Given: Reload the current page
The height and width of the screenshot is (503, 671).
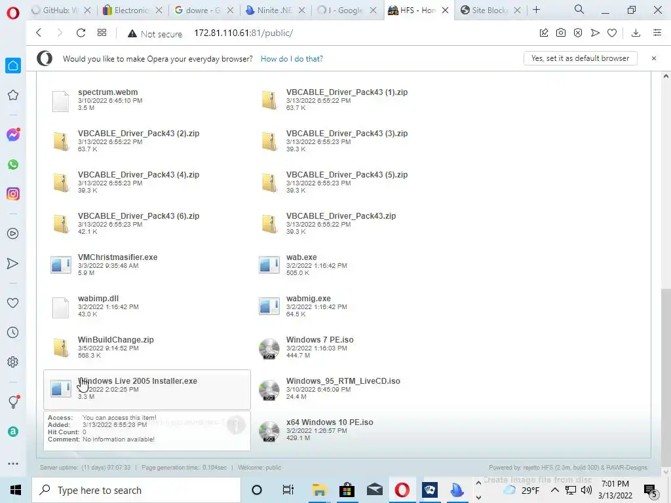Looking at the screenshot, I should [x=81, y=33].
